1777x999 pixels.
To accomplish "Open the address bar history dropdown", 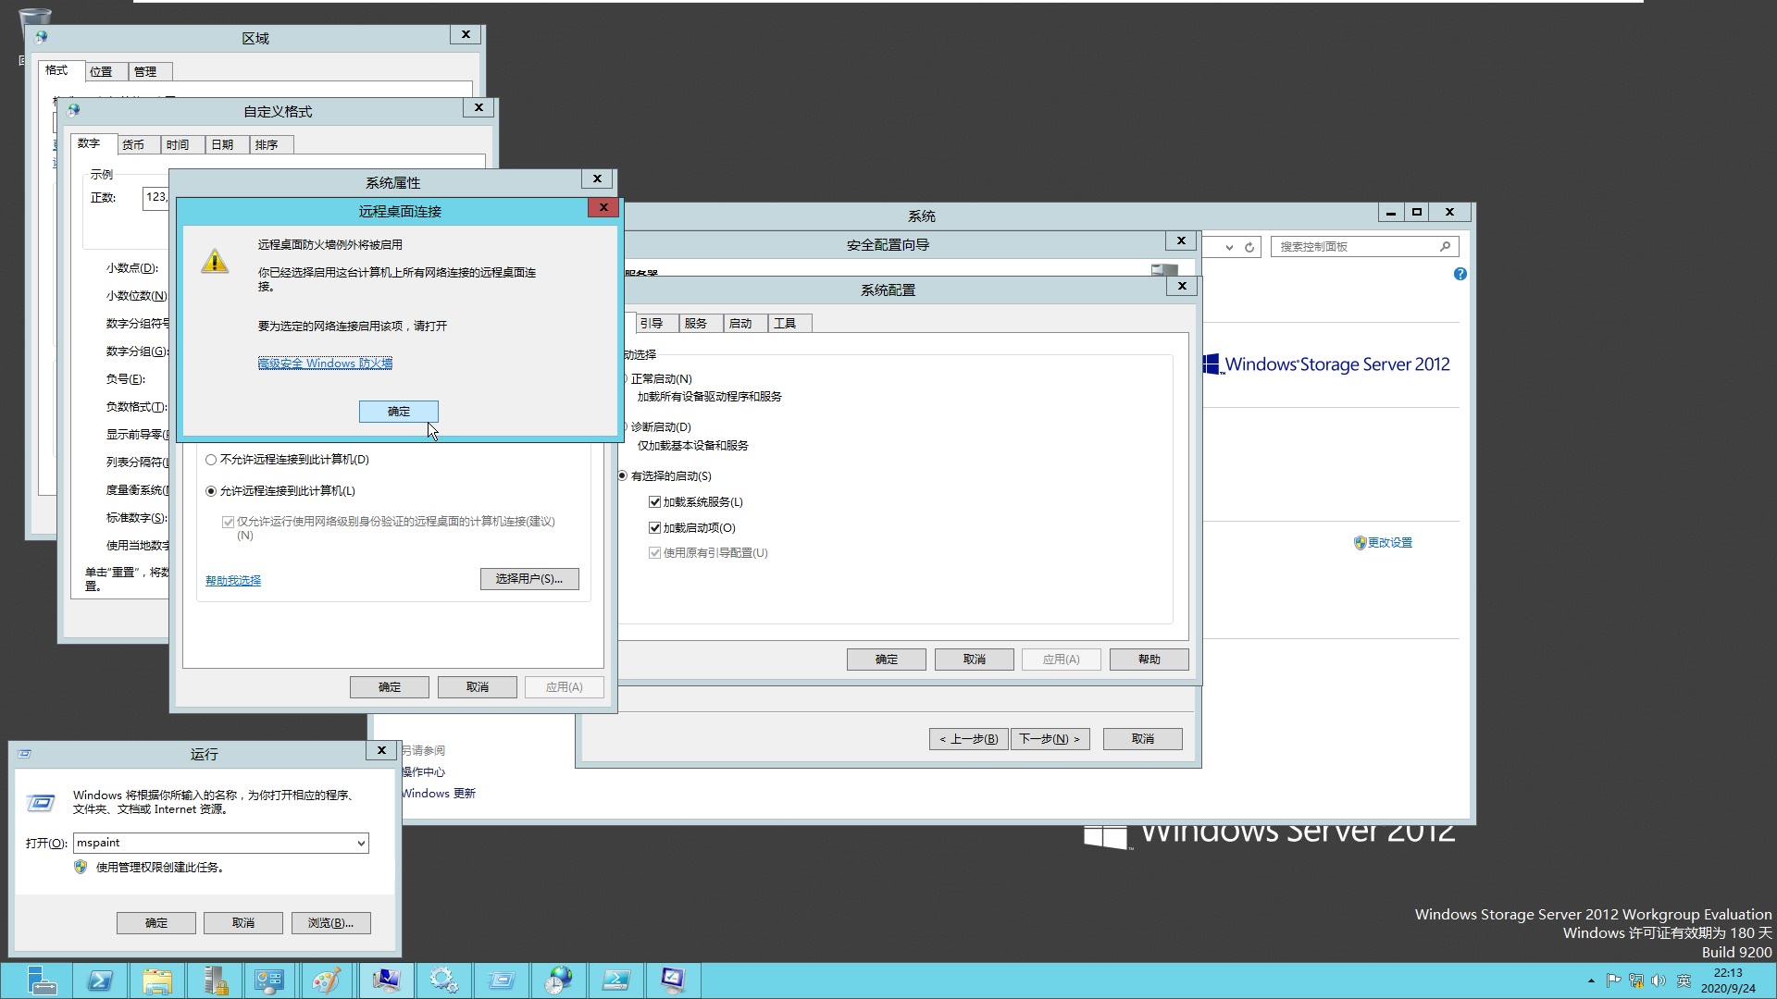I will [1229, 247].
